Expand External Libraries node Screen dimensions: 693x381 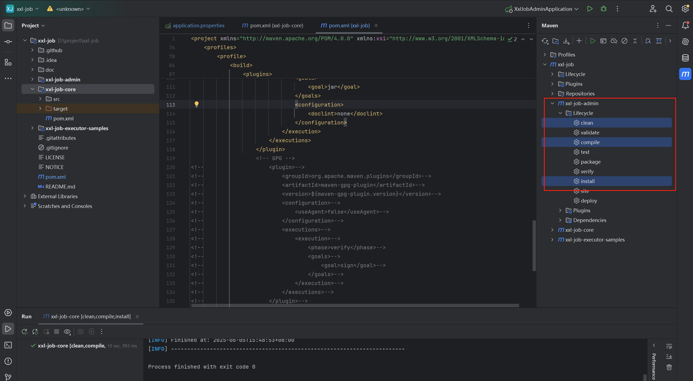[x=25, y=196]
